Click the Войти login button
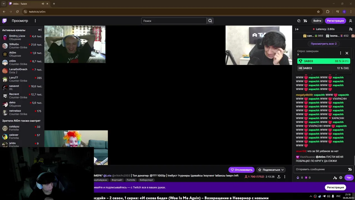 click(317, 21)
